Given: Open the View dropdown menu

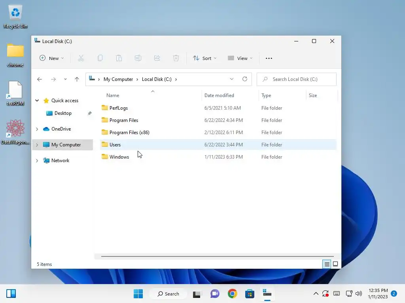Looking at the screenshot, I should coord(240,58).
